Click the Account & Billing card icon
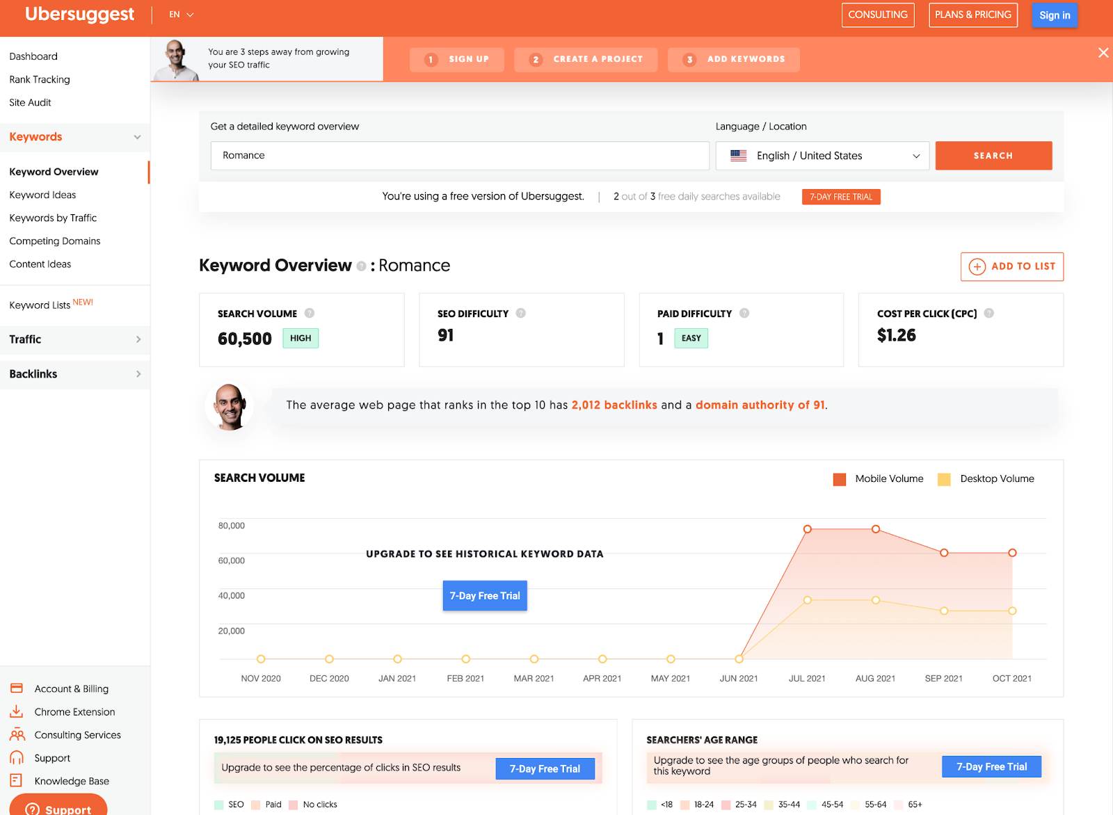 tap(17, 688)
